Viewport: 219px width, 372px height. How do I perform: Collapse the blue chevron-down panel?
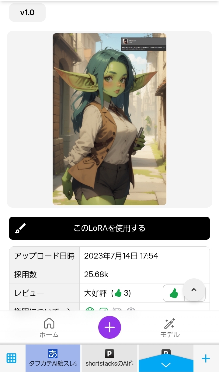point(166,364)
